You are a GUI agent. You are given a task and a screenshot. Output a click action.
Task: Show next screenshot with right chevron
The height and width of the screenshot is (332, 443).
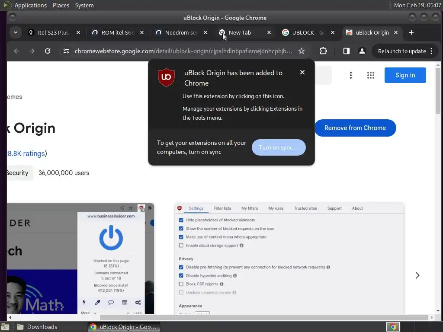click(417, 275)
